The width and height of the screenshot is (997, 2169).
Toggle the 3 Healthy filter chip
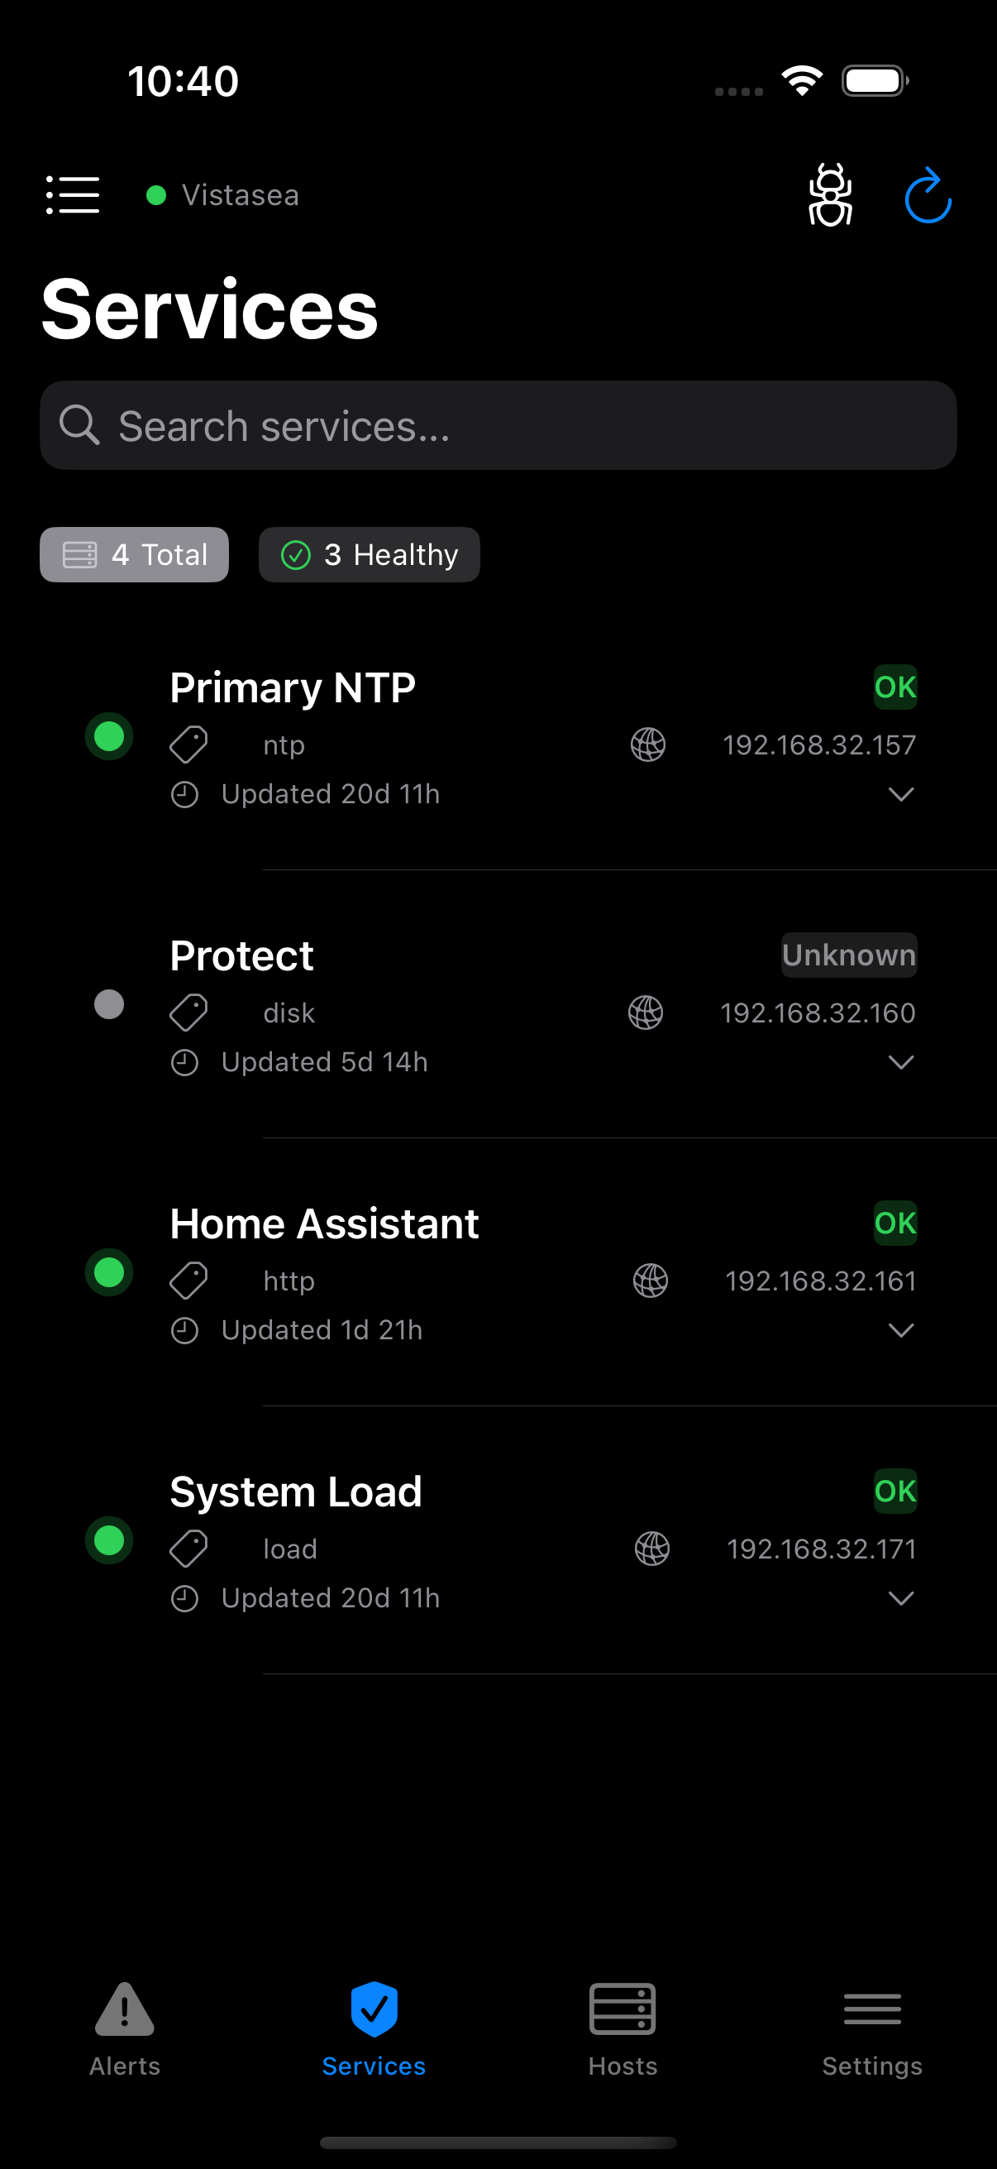pyautogui.click(x=370, y=555)
